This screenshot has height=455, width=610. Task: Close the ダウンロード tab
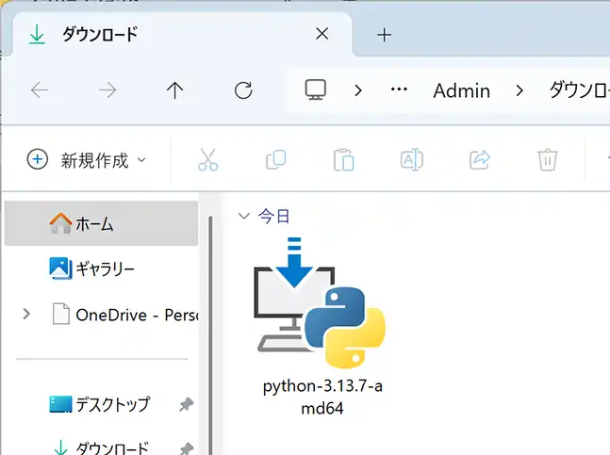[x=322, y=34]
